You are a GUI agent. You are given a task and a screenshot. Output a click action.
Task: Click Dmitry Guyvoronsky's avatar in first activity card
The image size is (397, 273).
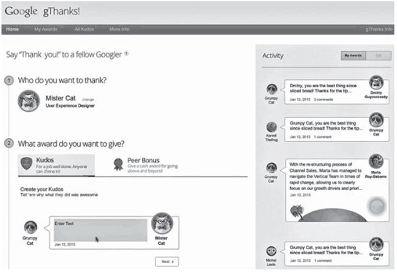click(377, 82)
